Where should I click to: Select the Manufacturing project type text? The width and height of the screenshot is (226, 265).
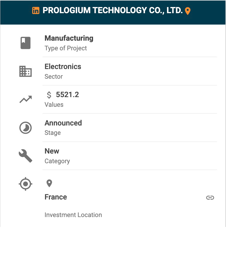click(69, 38)
